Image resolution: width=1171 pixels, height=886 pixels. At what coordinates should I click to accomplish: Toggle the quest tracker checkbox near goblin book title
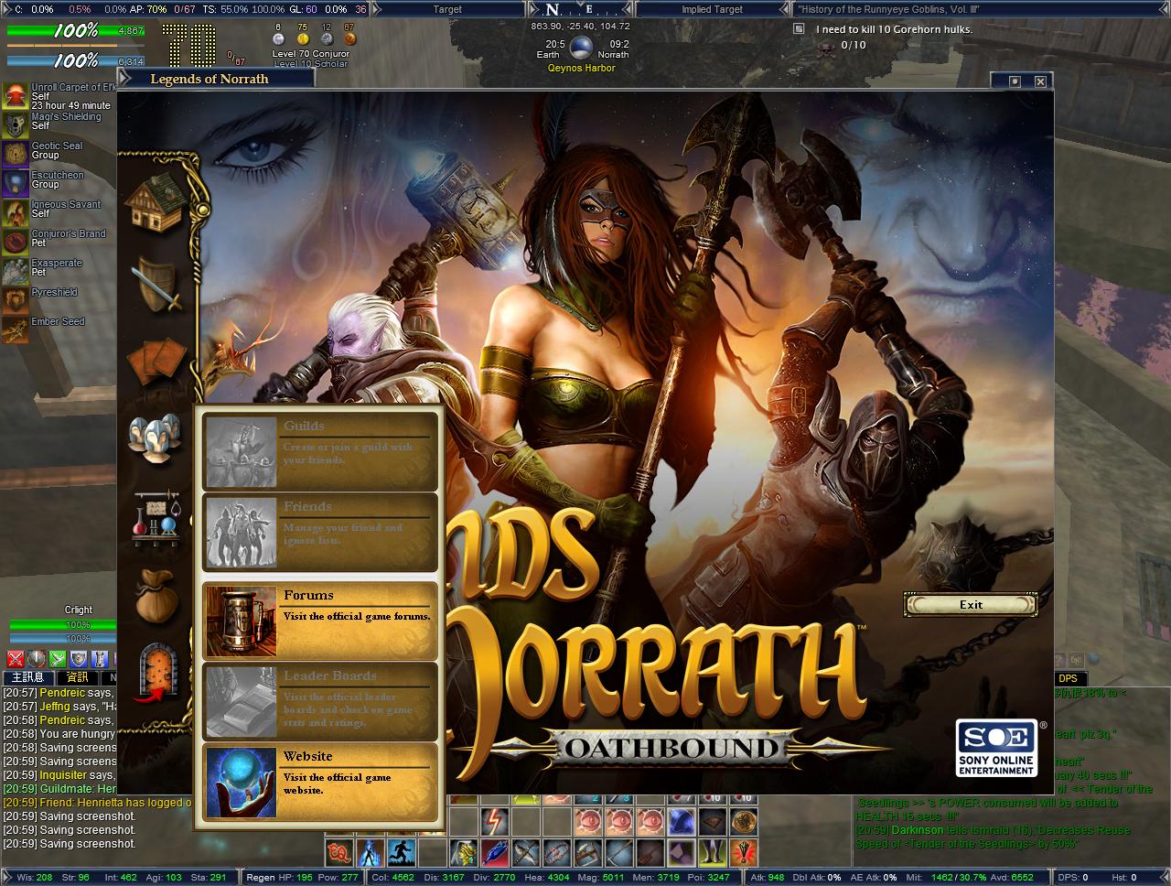(x=799, y=29)
